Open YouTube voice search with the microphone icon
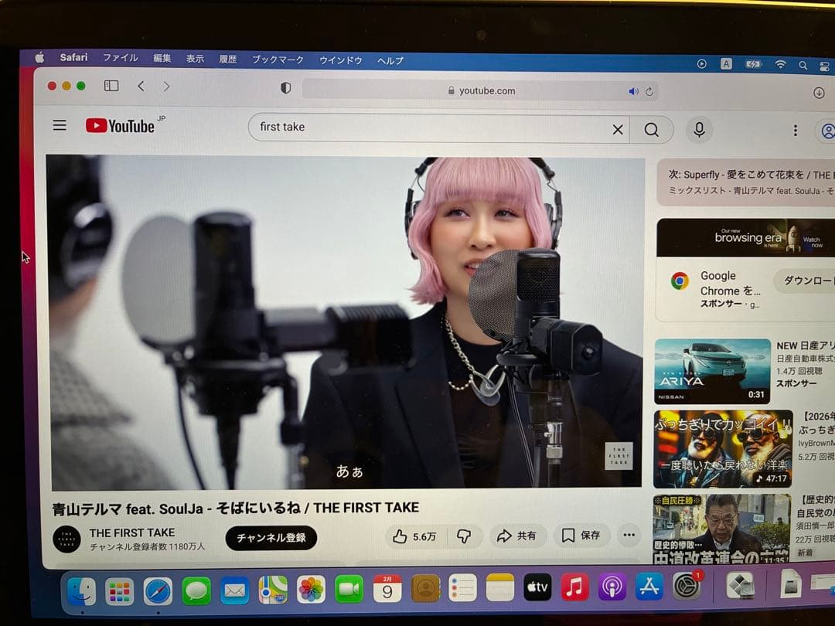Viewport: 835px width, 626px height. pyautogui.click(x=699, y=130)
